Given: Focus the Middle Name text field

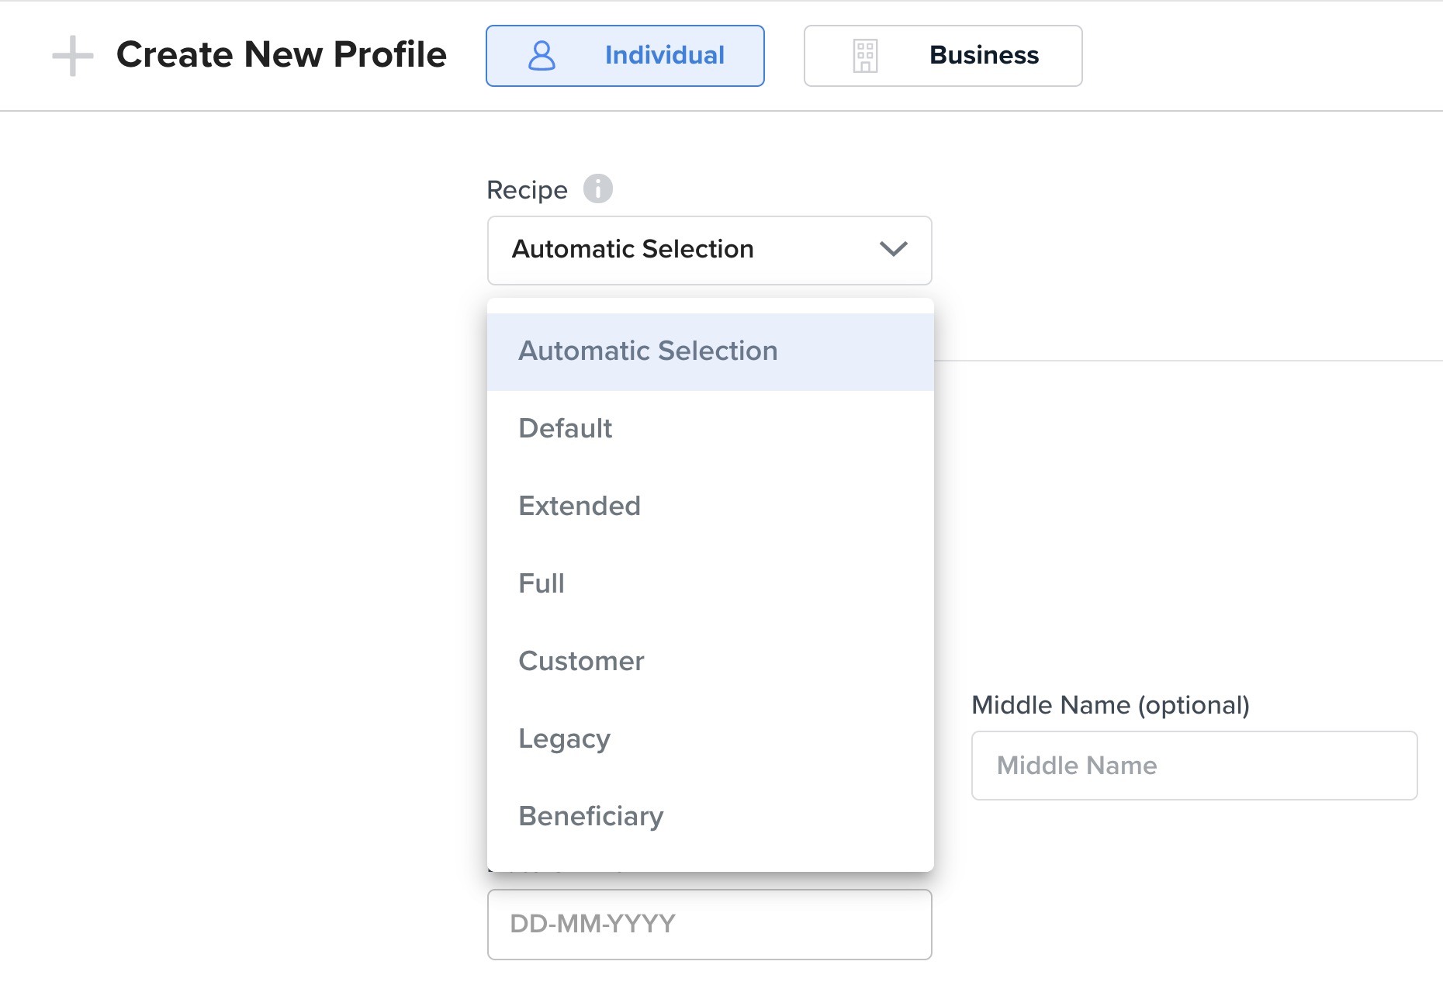Looking at the screenshot, I should 1194,766.
